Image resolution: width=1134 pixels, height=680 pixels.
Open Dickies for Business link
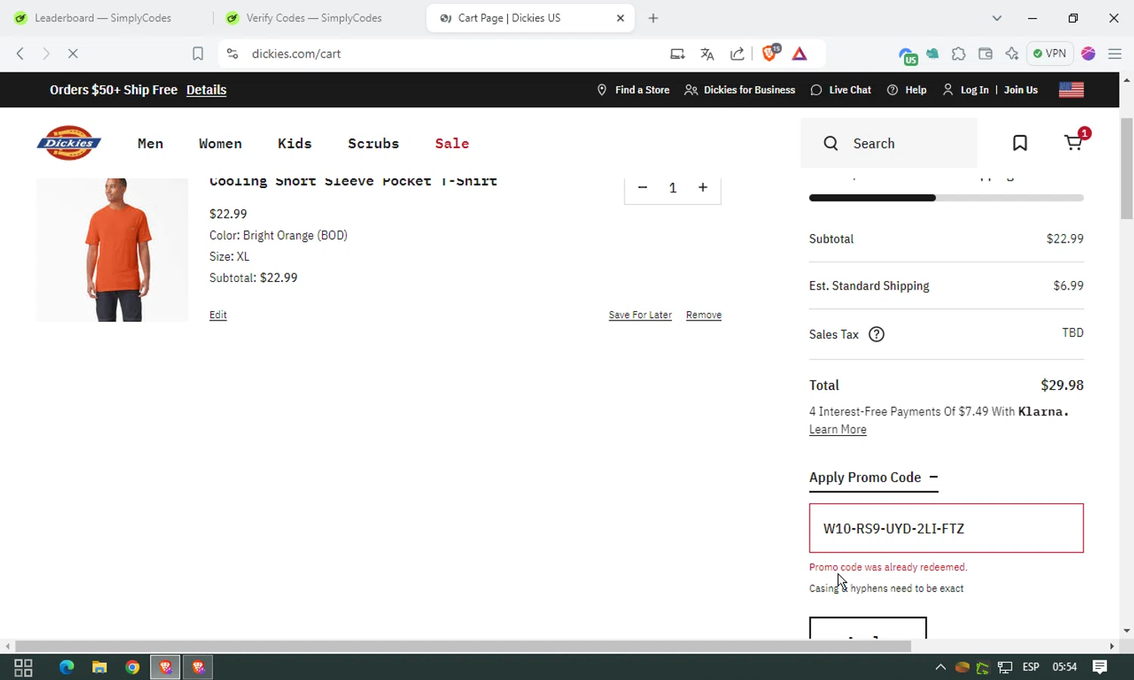pyautogui.click(x=740, y=90)
